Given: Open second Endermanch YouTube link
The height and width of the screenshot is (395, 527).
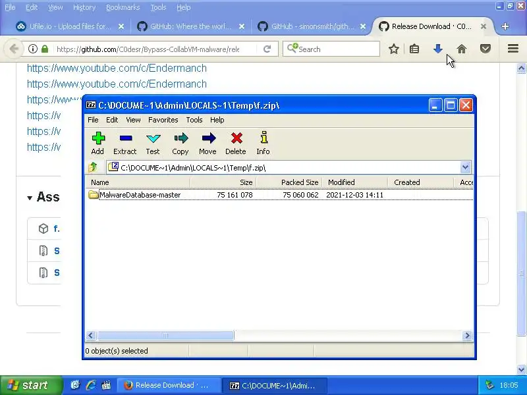Looking at the screenshot, I should [117, 84].
